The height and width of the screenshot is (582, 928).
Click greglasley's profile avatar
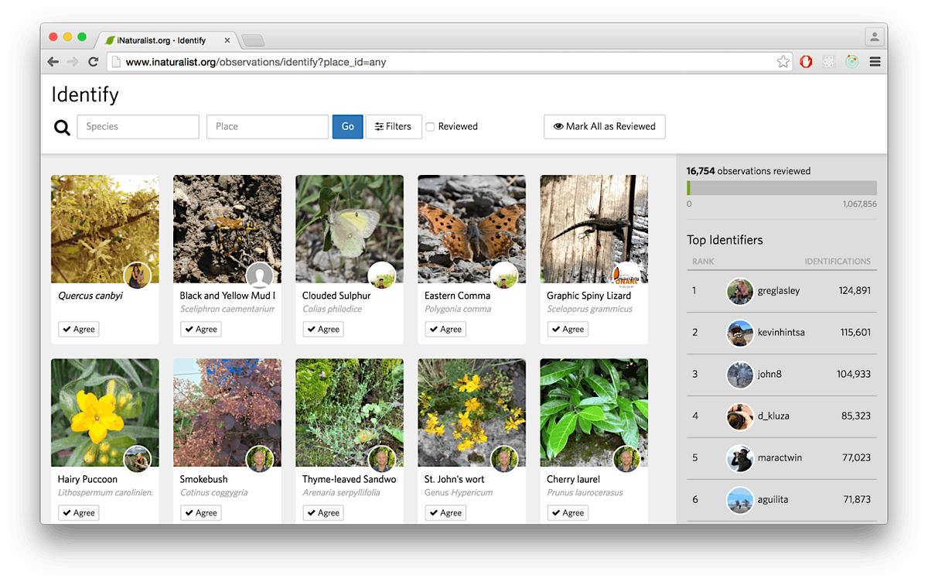tap(740, 291)
